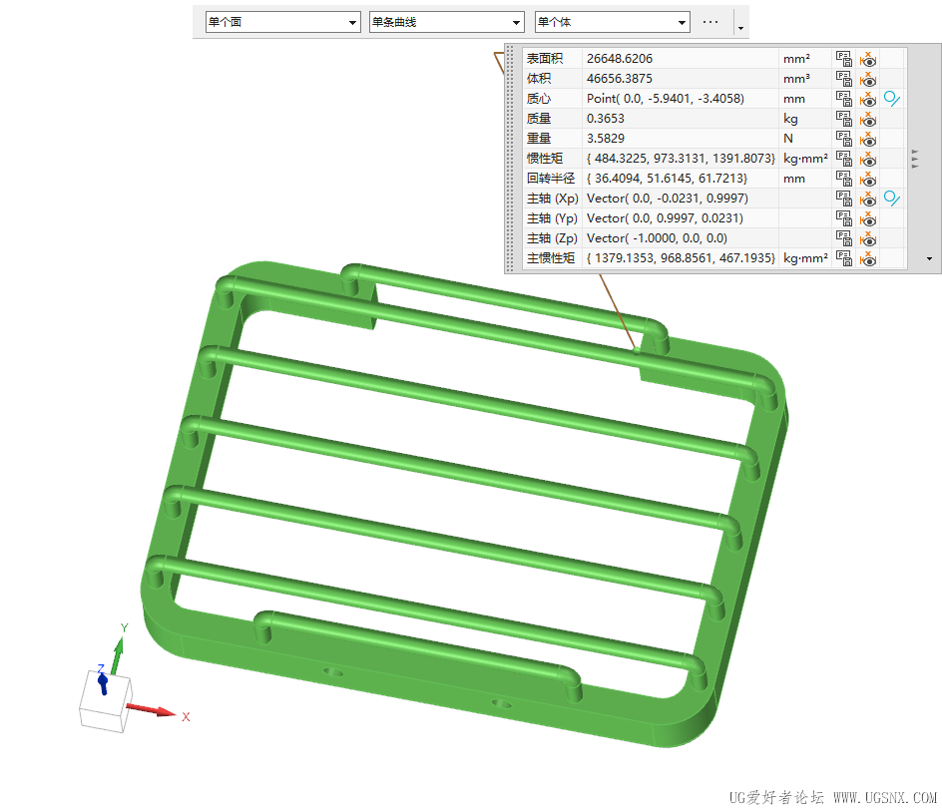Click the volume value 46656.3875
942x810 pixels.
tap(620, 78)
